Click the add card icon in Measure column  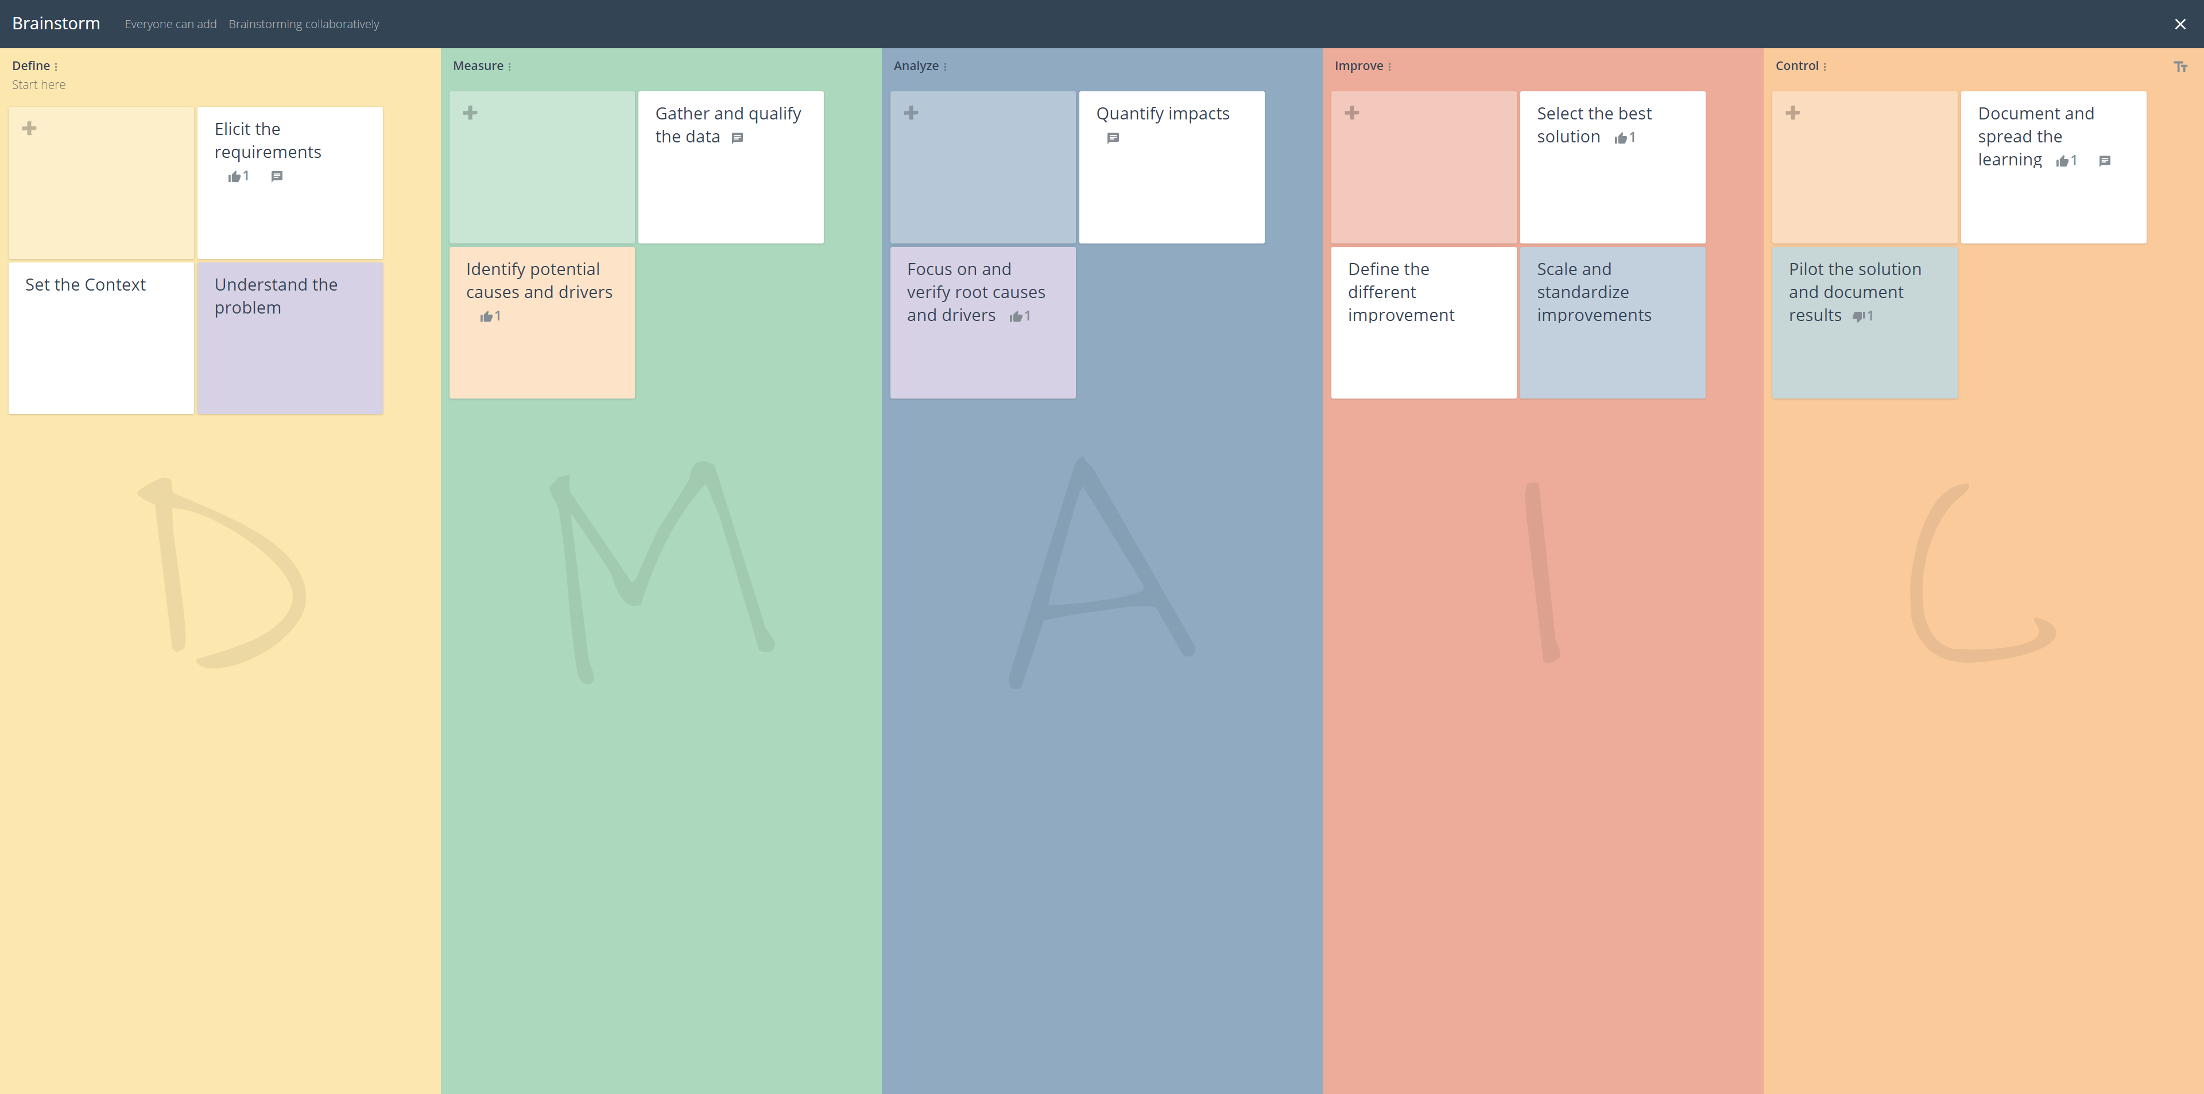[471, 113]
